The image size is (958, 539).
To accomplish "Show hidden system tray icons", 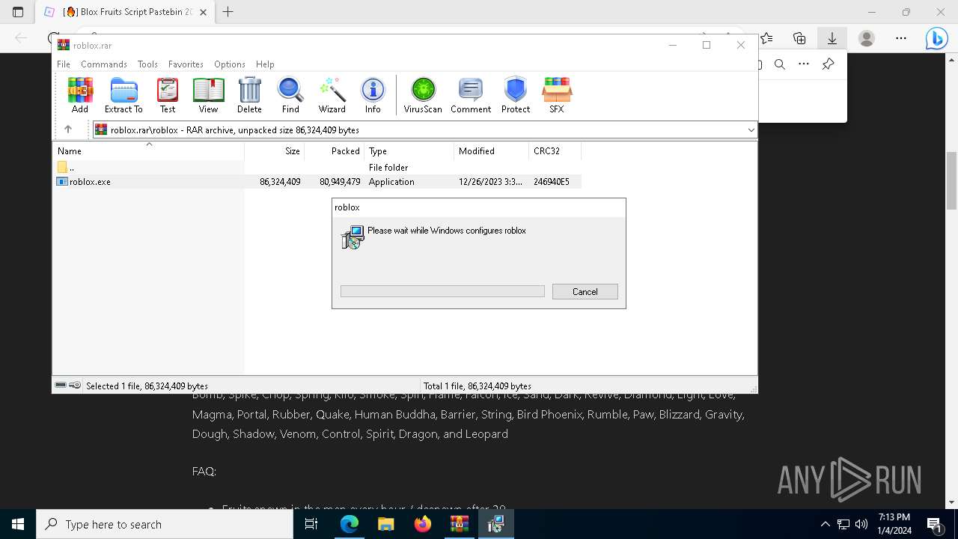I will pyautogui.click(x=825, y=524).
